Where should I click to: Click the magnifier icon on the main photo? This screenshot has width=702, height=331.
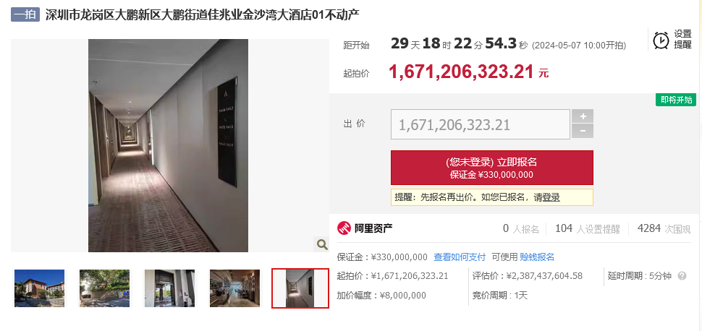(x=322, y=244)
